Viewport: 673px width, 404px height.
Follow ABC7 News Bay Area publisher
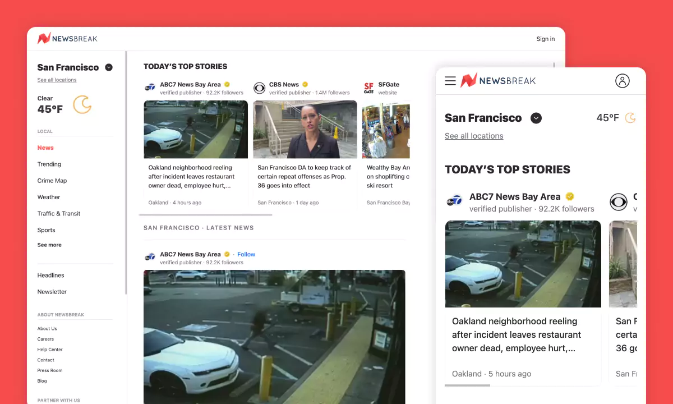pos(246,254)
